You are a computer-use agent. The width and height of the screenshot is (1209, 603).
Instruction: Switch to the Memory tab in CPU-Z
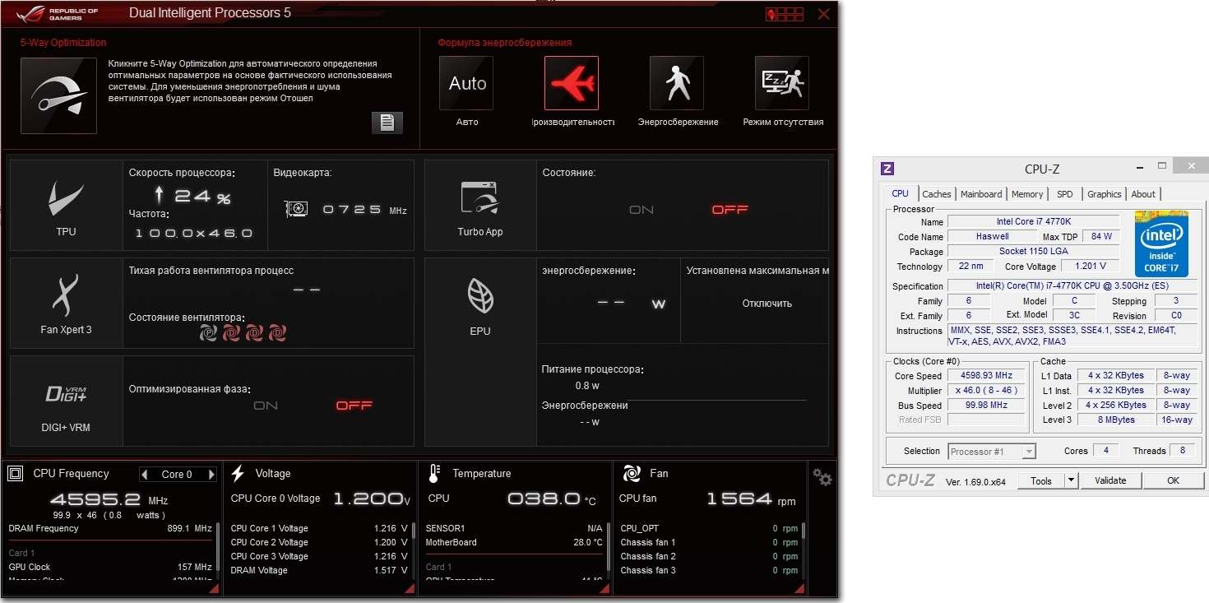pyautogui.click(x=1027, y=194)
